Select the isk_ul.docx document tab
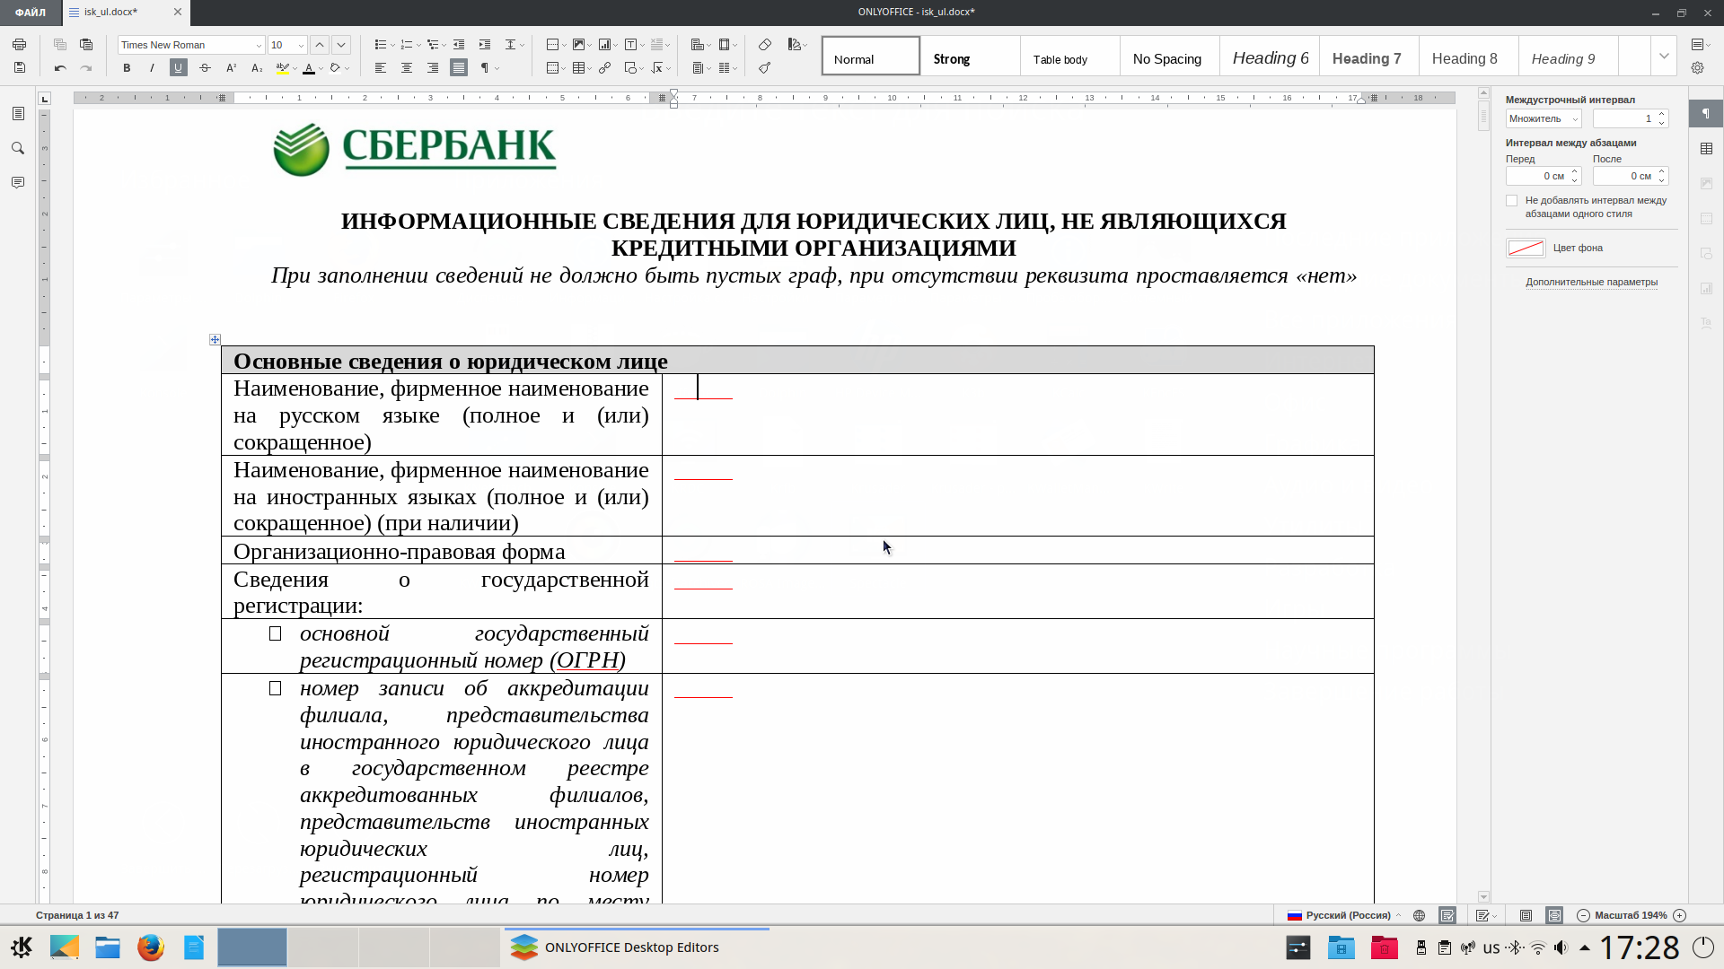Image resolution: width=1724 pixels, height=969 pixels. 110,12
